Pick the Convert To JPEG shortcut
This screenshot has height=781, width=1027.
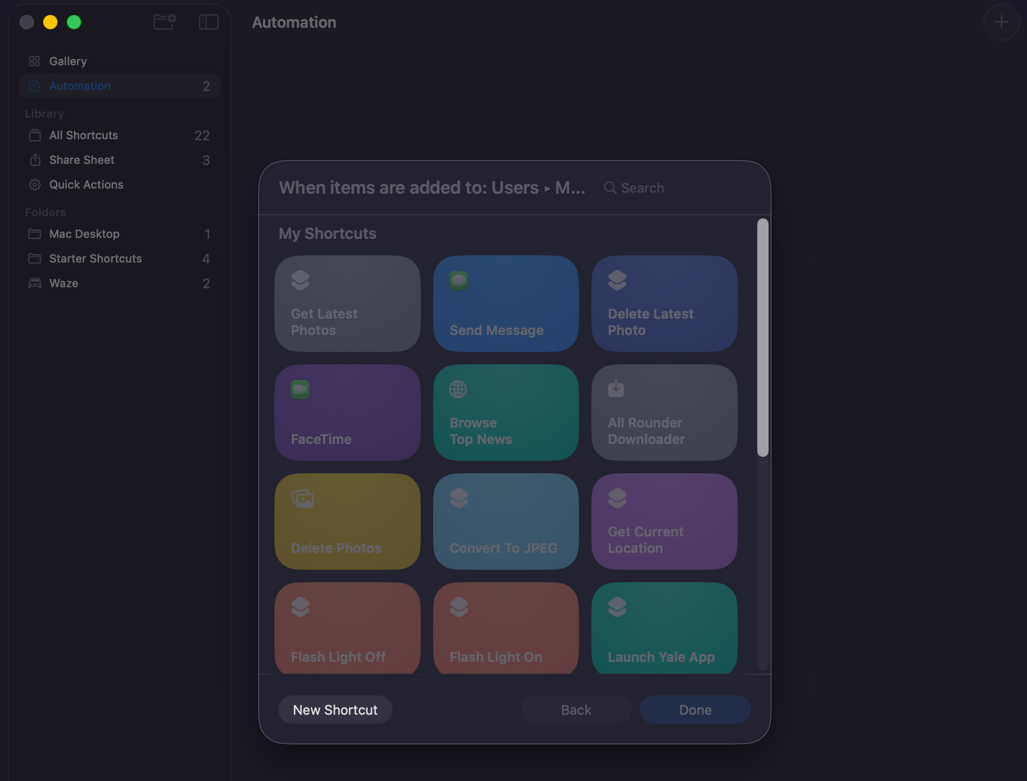506,522
